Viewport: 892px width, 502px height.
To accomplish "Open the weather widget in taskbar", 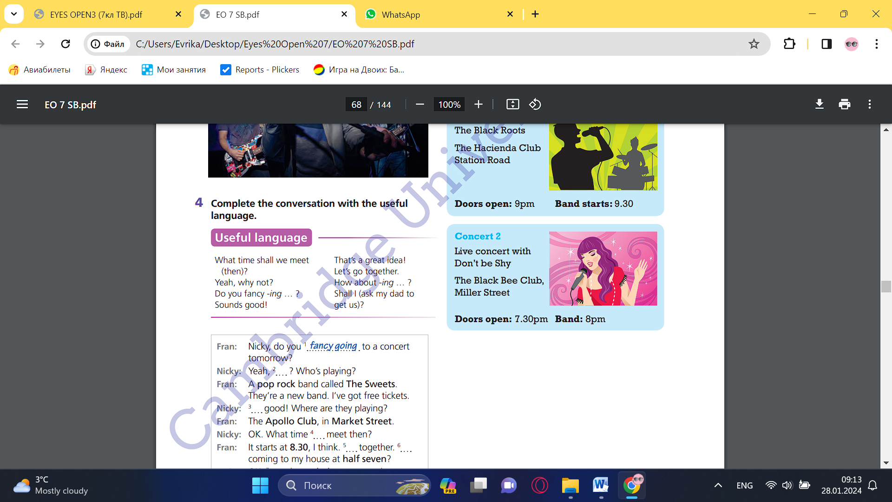I will [x=51, y=485].
